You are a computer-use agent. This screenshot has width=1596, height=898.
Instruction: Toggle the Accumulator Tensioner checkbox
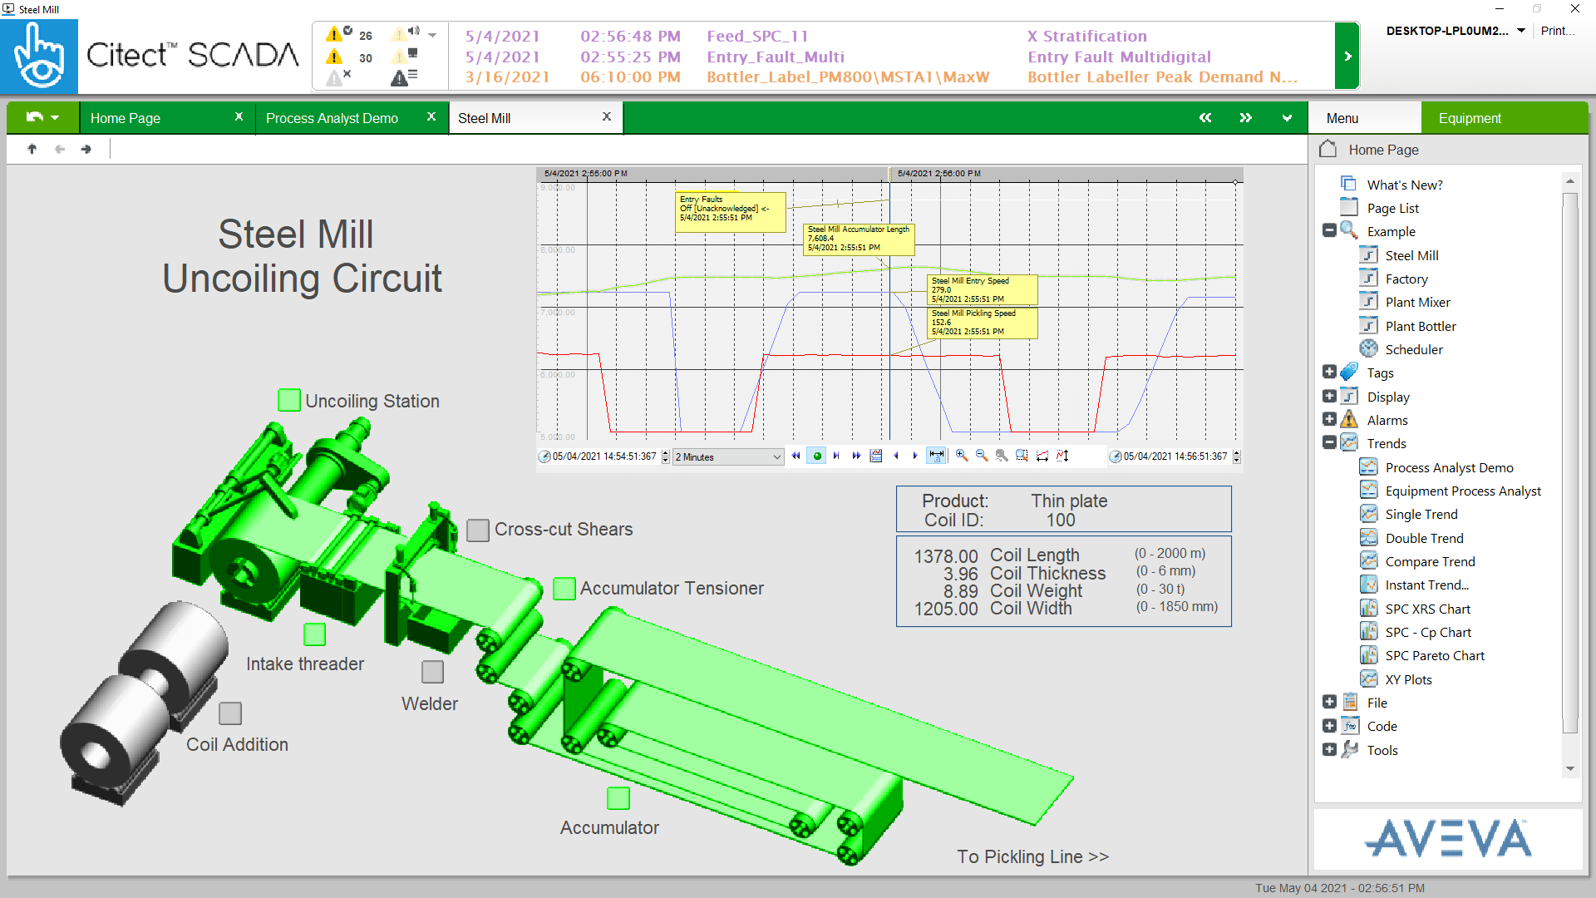click(x=559, y=588)
